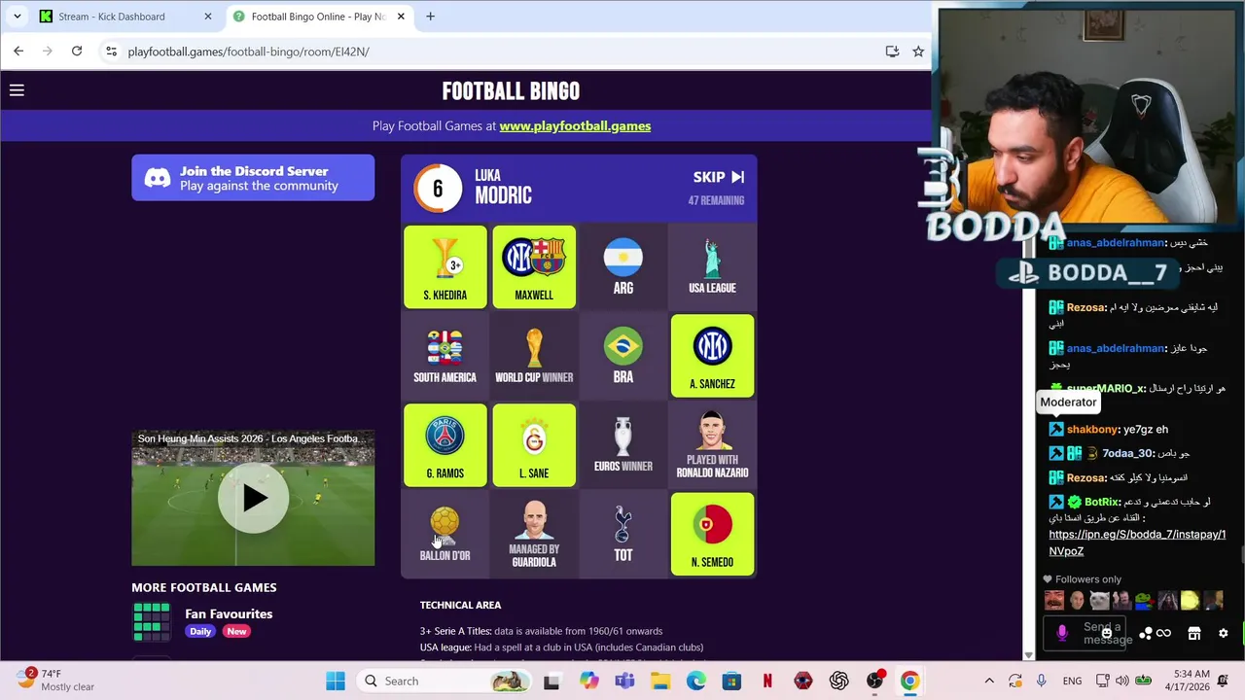Click the A. Sanchez Inter tile
The image size is (1245, 700).
[712, 356]
